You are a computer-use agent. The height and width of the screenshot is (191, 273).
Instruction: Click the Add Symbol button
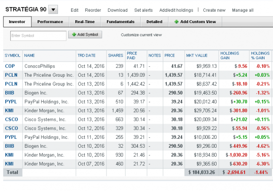coord(85,35)
